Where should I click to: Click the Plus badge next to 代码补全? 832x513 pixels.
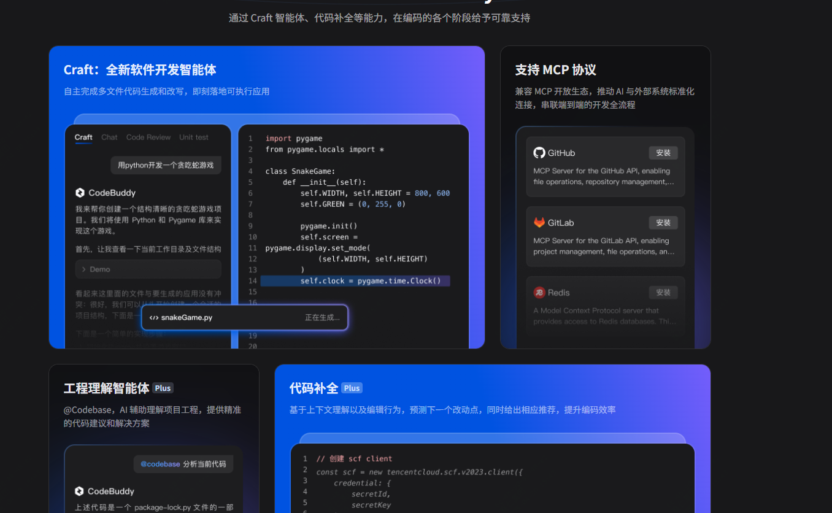(352, 388)
